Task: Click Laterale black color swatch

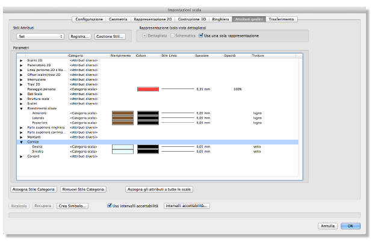Action: (x=148, y=118)
